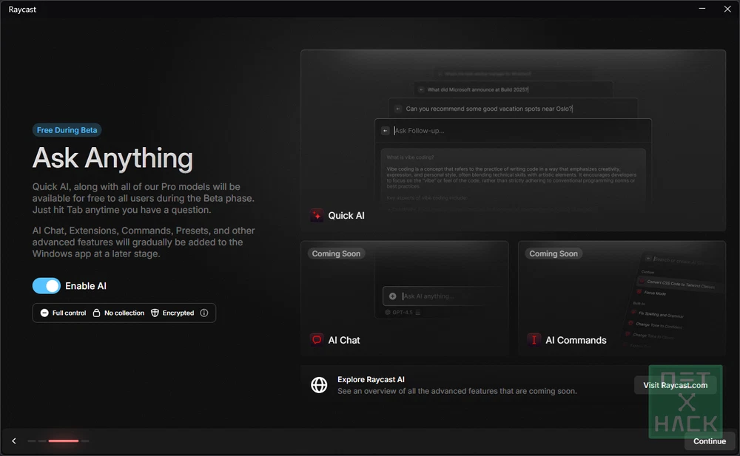This screenshot has width=740, height=456.
Task: Click the back arrow beside the Microsoft Build question
Action: (421, 89)
